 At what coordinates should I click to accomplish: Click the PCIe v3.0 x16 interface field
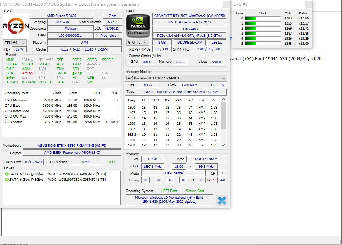click(189, 35)
